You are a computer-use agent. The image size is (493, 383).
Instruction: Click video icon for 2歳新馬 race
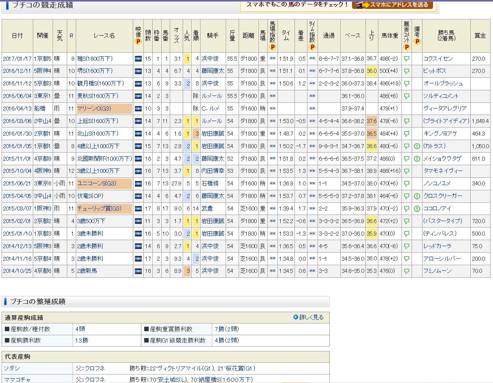(138, 271)
